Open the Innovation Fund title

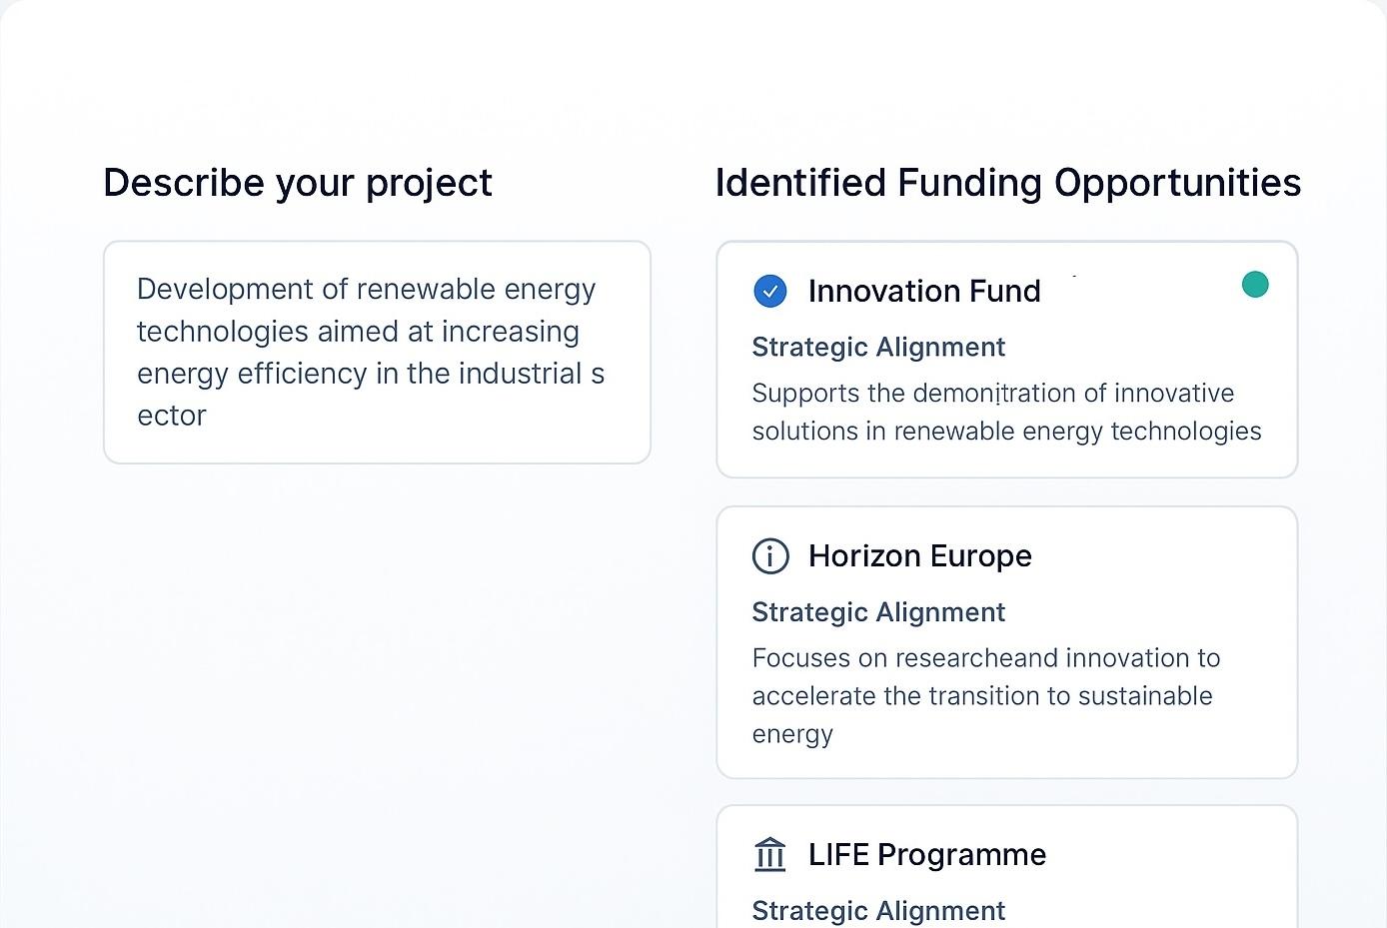coord(923,291)
